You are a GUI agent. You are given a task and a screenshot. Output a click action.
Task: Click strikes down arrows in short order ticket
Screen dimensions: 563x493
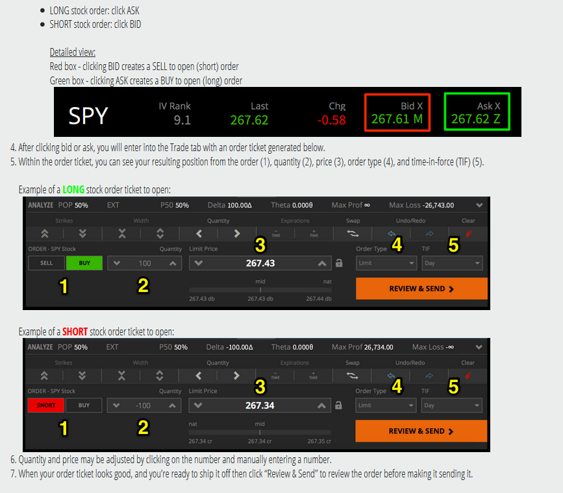(x=82, y=376)
